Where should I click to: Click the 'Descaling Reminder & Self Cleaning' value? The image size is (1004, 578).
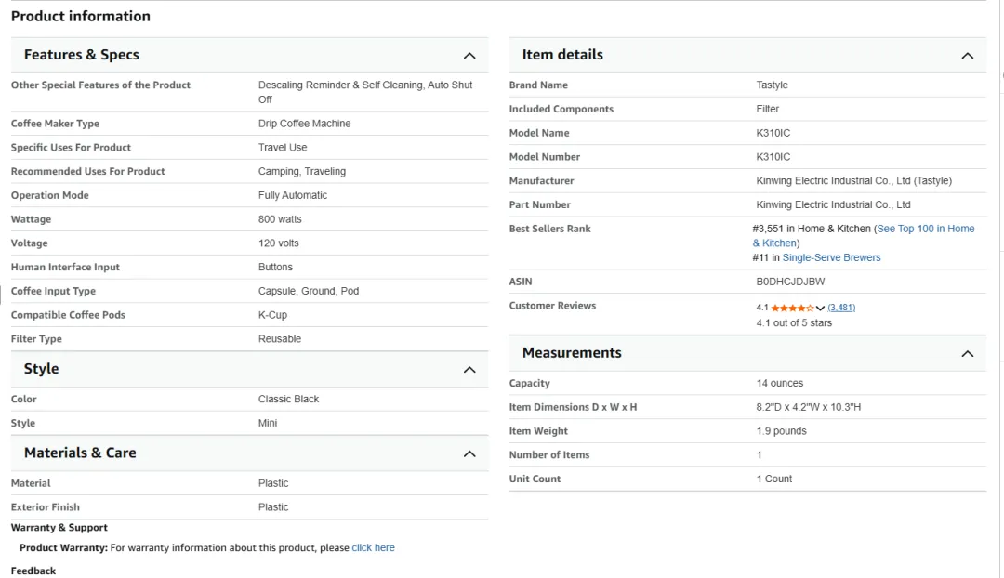point(365,92)
